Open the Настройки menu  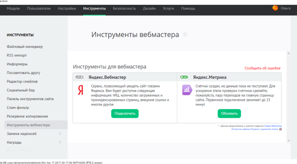67,9
